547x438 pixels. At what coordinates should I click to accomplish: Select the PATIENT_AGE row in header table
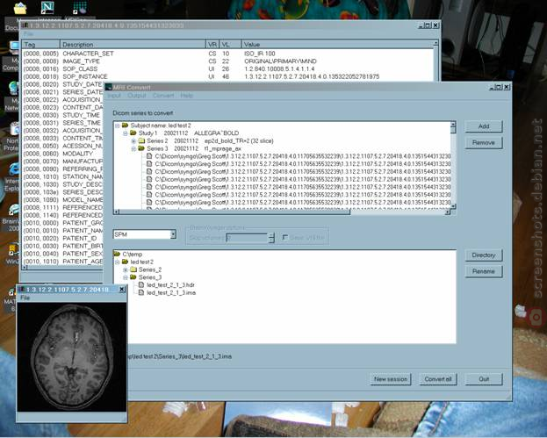click(x=63, y=262)
